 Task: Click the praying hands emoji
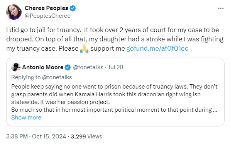point(85,49)
